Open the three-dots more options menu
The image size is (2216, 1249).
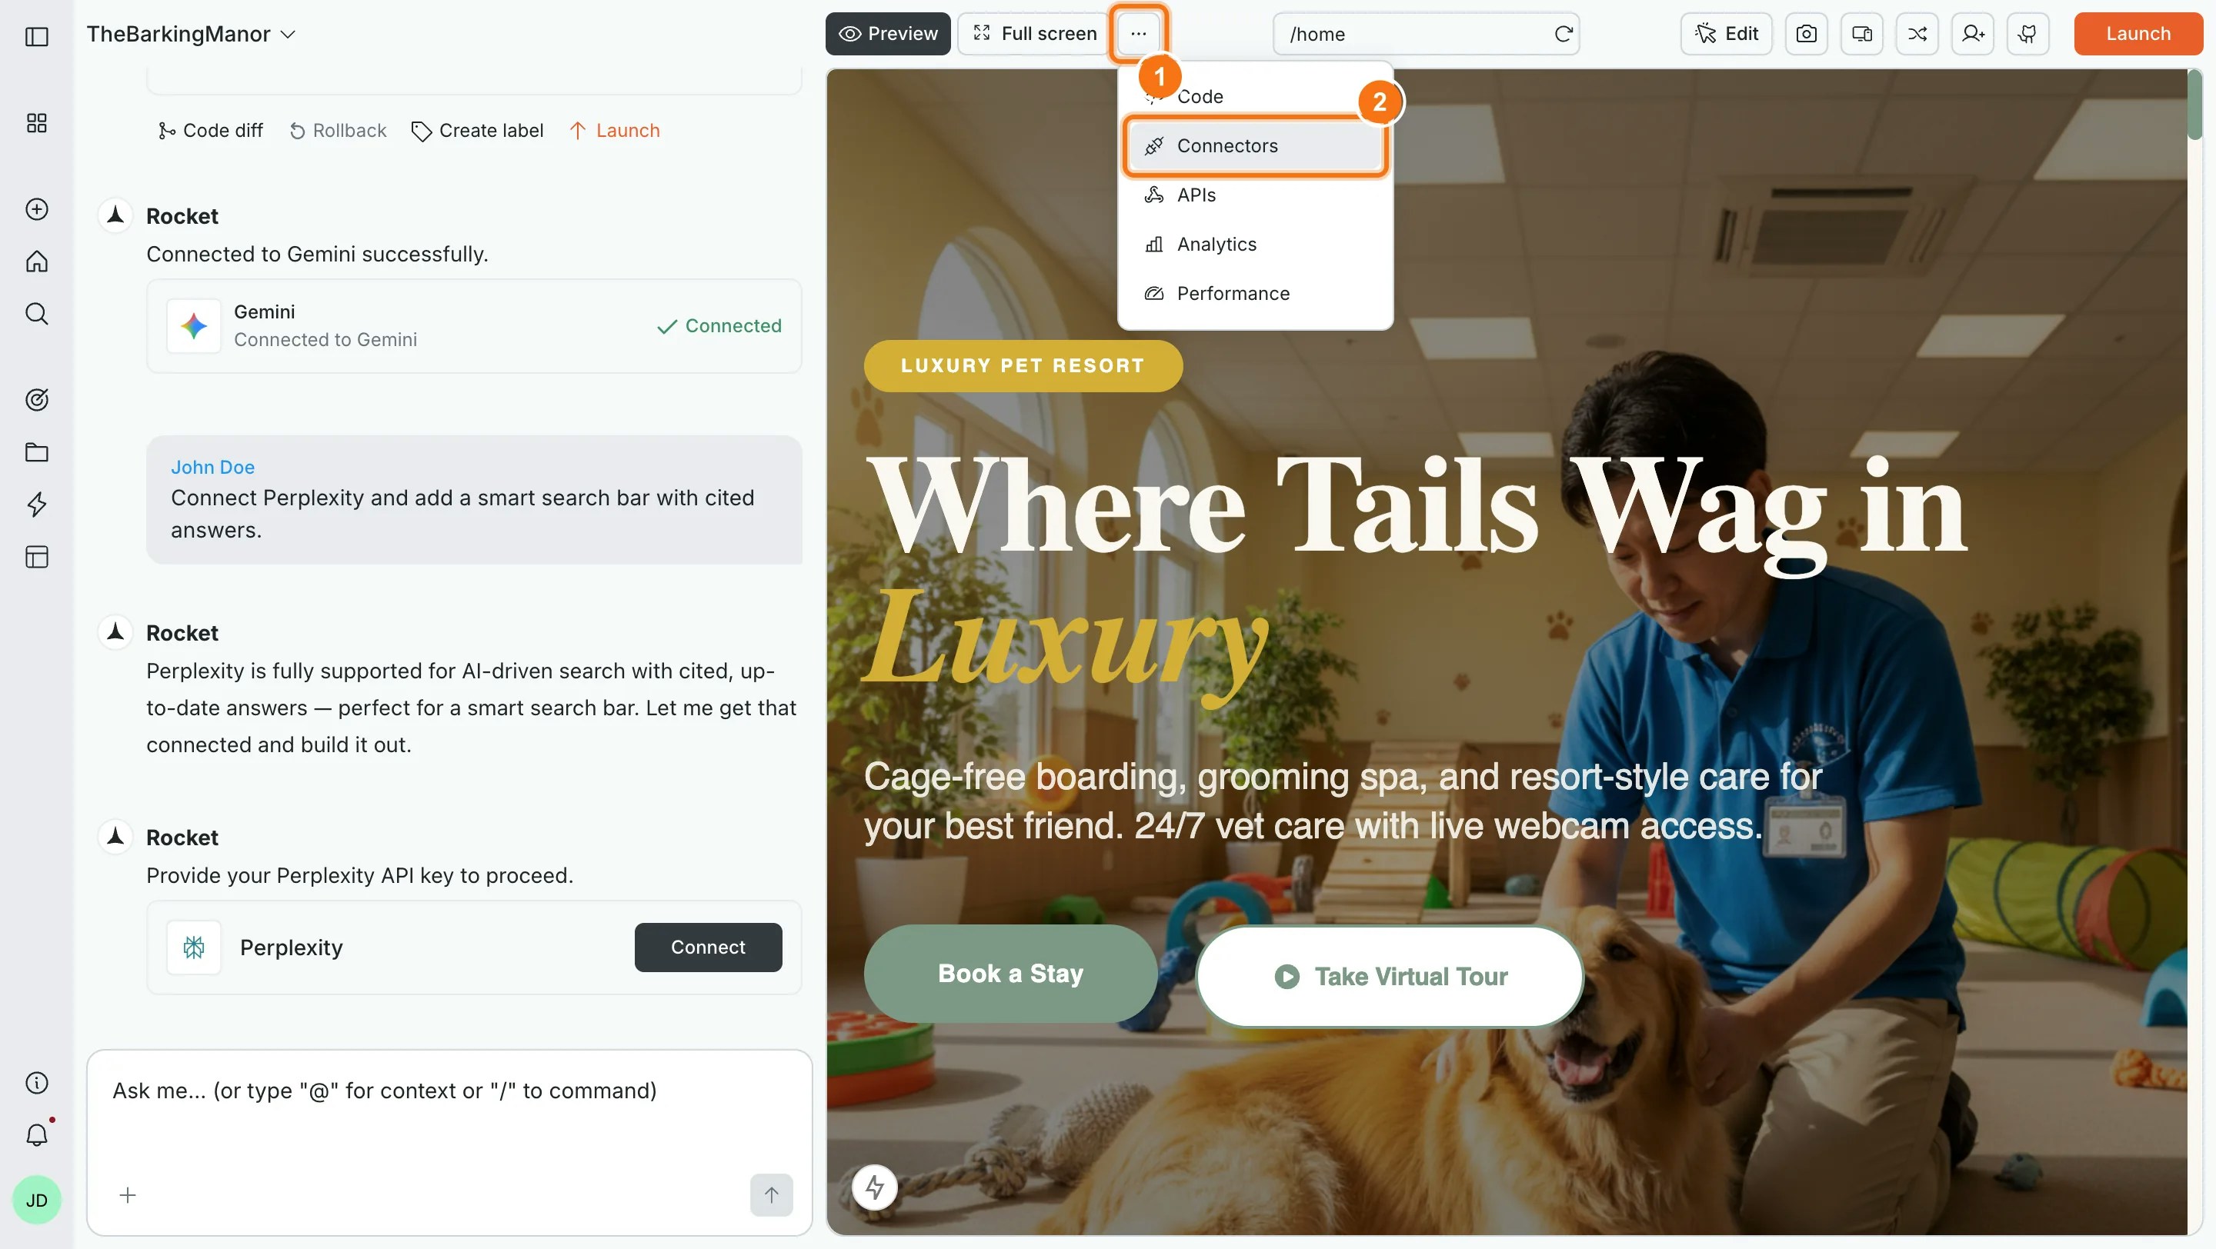[x=1138, y=34]
